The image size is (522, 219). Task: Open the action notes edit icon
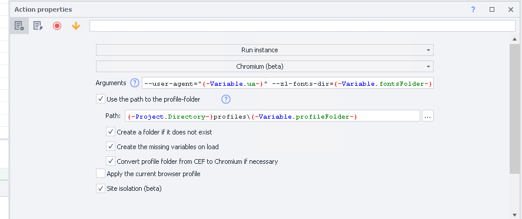pos(38,26)
